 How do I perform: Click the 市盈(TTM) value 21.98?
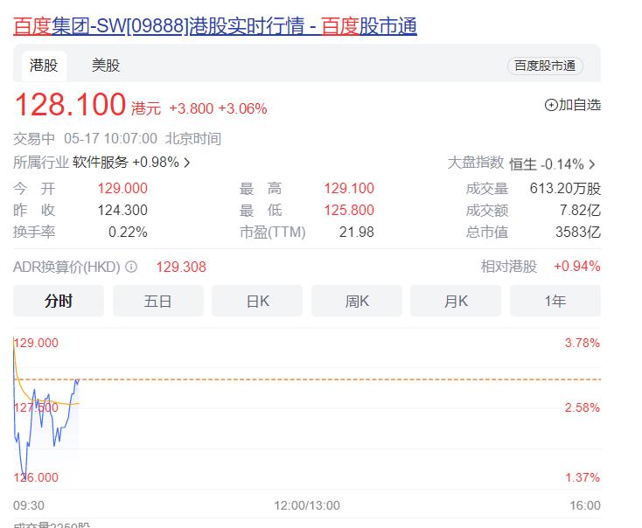(x=357, y=232)
